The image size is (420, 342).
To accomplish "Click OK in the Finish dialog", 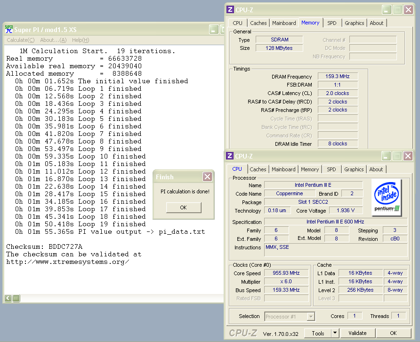I will pos(184,207).
